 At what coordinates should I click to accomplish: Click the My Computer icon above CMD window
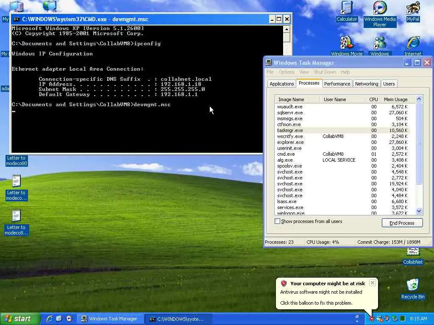click(17, 6)
